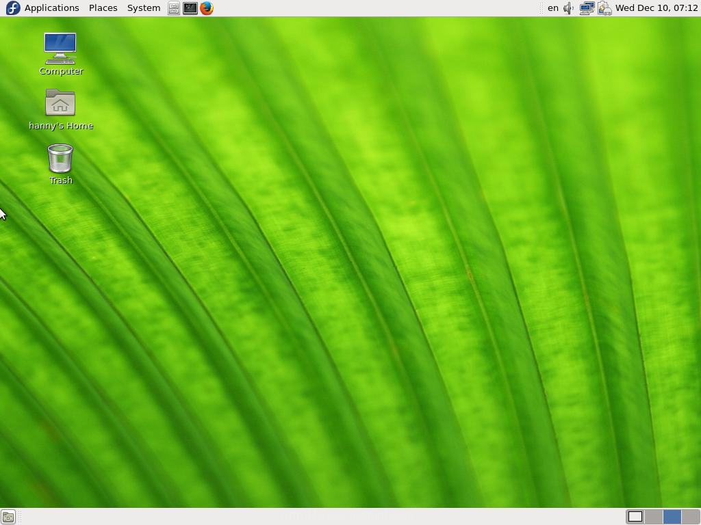The width and height of the screenshot is (701, 525).
Task: Open the volume control speaker icon
Action: pos(569,8)
